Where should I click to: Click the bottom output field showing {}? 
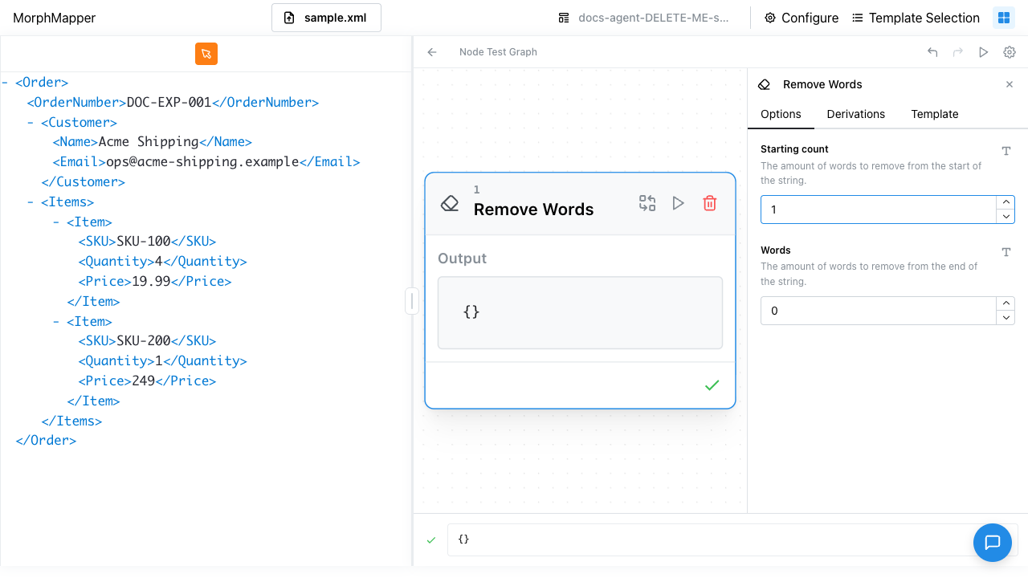tap(732, 539)
